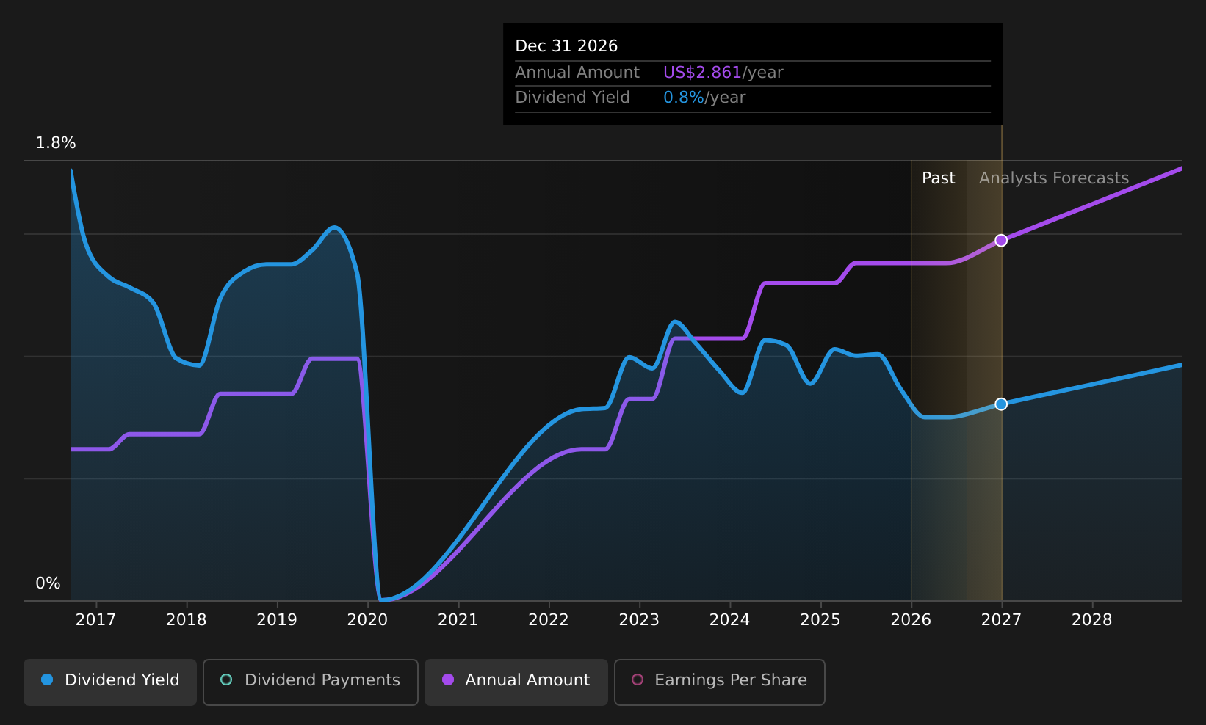Viewport: 1206px width, 725px height.
Task: Click the purple Annual Amount data point marker
Action: click(x=1001, y=241)
